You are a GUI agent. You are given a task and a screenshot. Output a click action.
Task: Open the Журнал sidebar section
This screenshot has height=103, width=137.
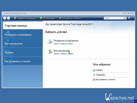coord(23,52)
